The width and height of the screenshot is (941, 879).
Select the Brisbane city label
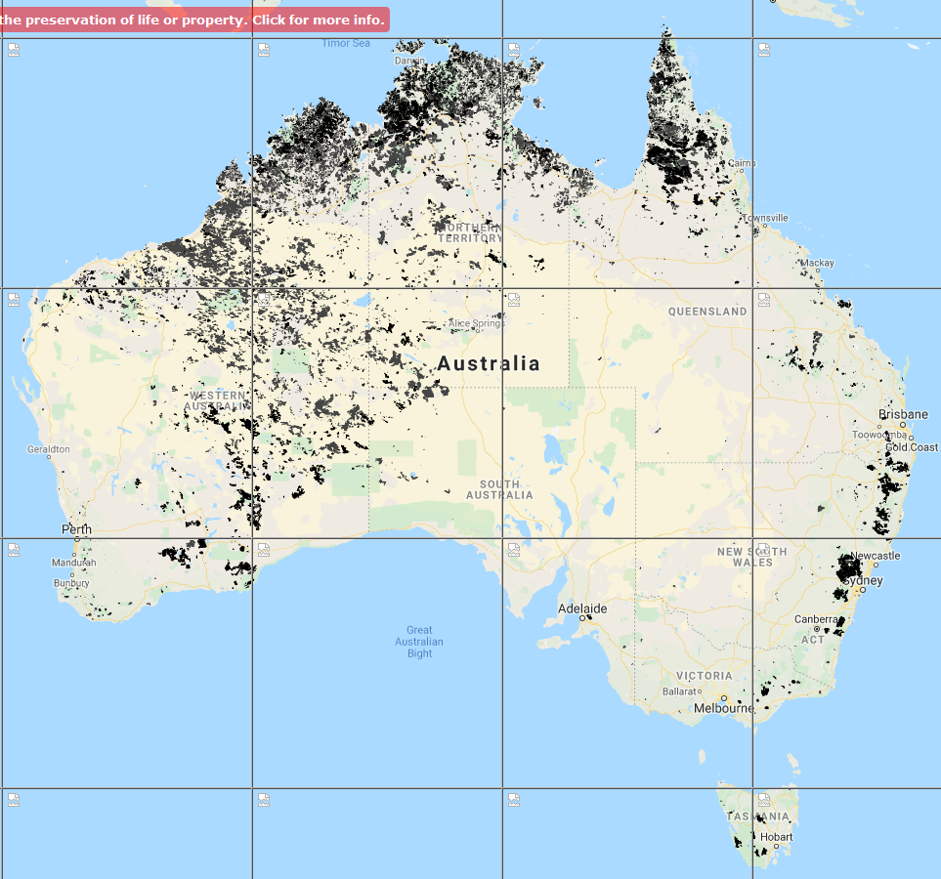[x=903, y=414]
